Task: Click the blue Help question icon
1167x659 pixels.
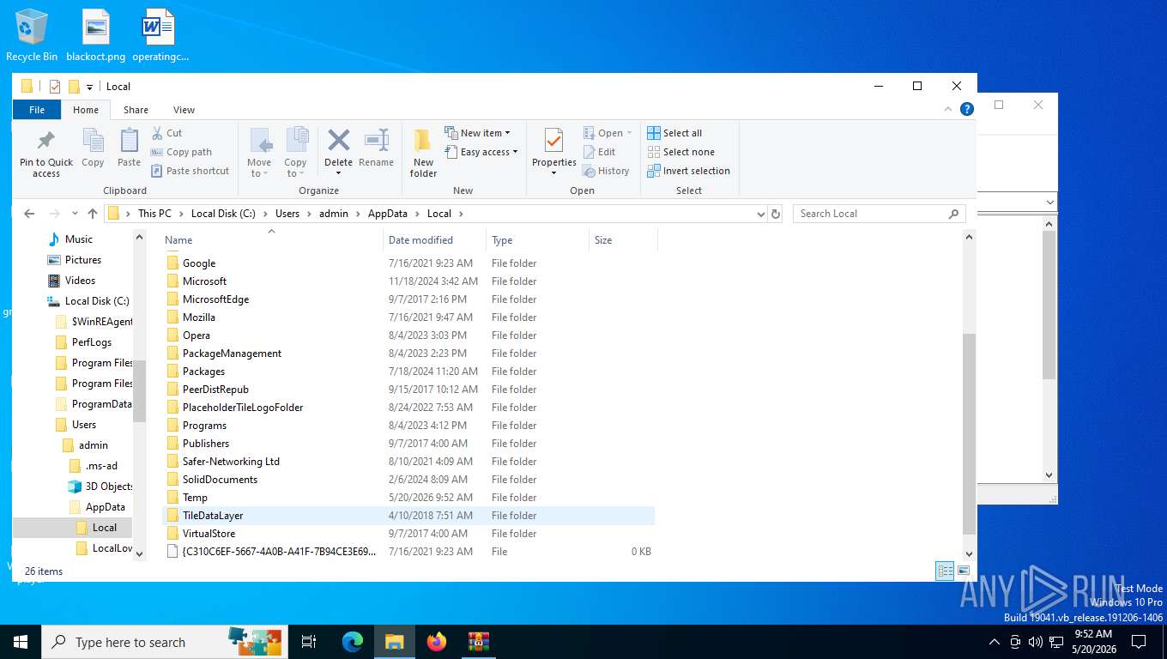Action: click(967, 109)
